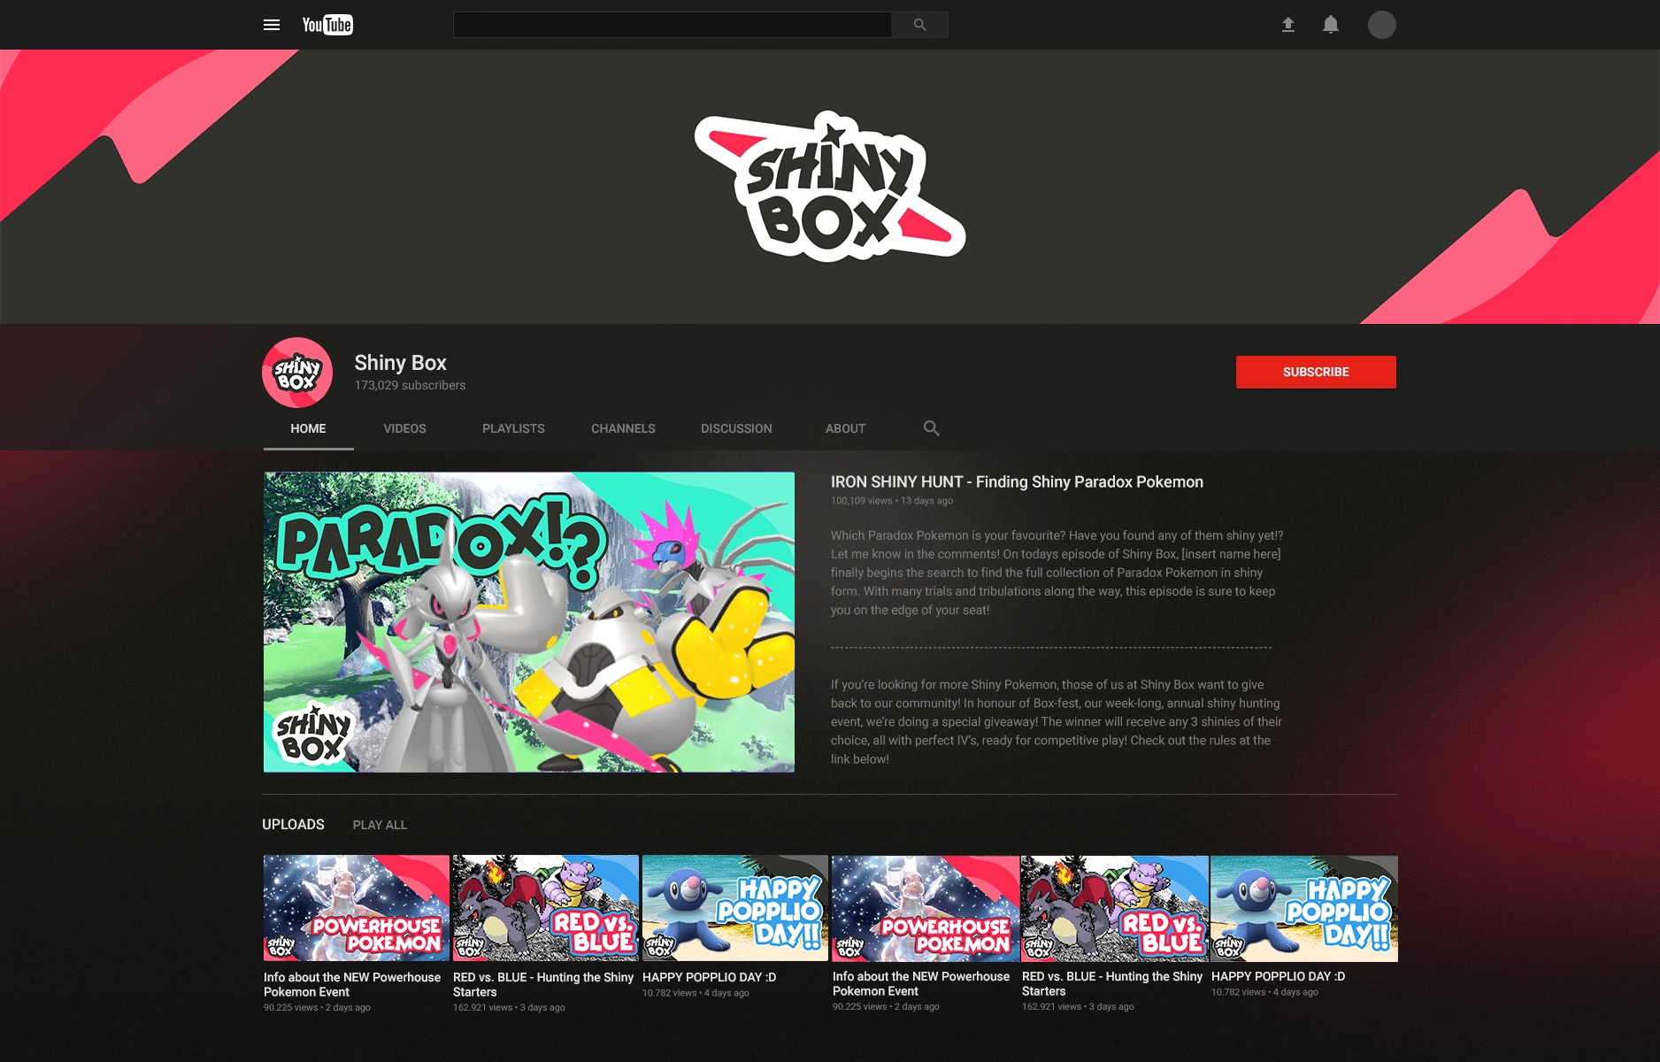The width and height of the screenshot is (1660, 1062).
Task: Subscribe to the Shiny Box channel
Action: (x=1316, y=373)
